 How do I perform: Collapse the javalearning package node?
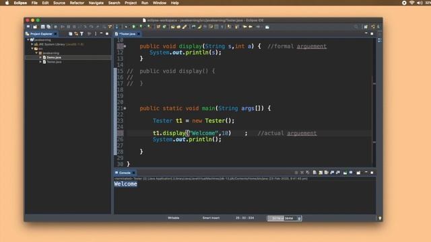pyautogui.click(x=36, y=53)
